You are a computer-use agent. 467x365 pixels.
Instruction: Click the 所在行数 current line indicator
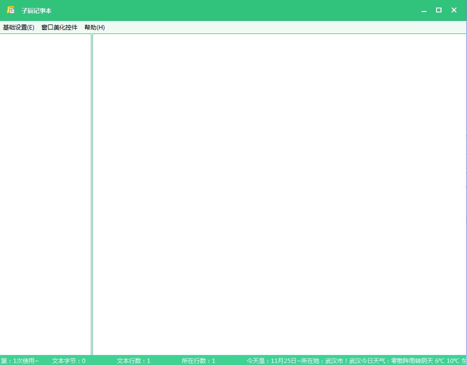click(x=198, y=360)
